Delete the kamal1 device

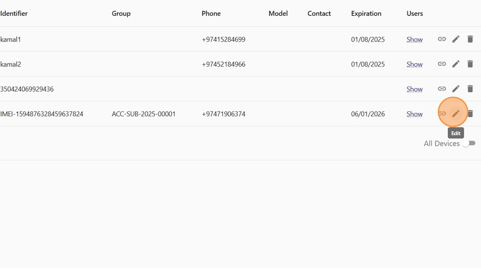[x=470, y=39]
